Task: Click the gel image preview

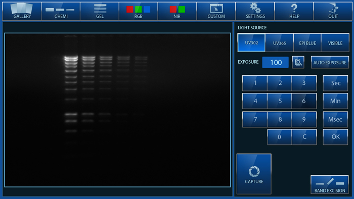Action: [117, 110]
